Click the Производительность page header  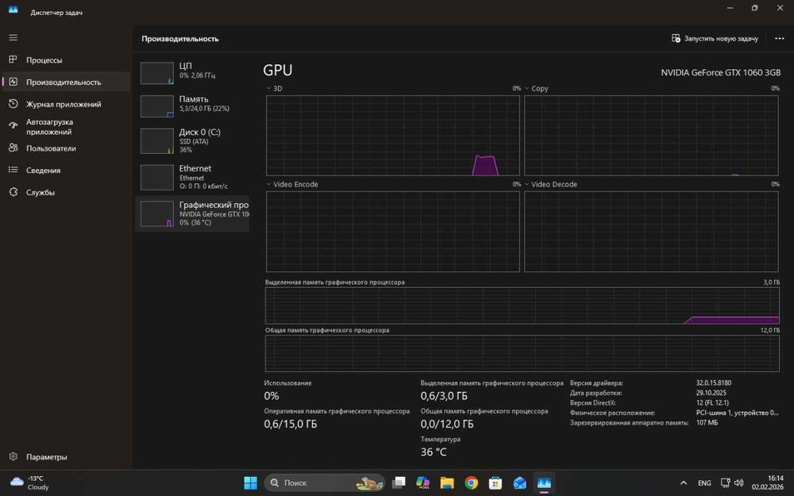180,38
